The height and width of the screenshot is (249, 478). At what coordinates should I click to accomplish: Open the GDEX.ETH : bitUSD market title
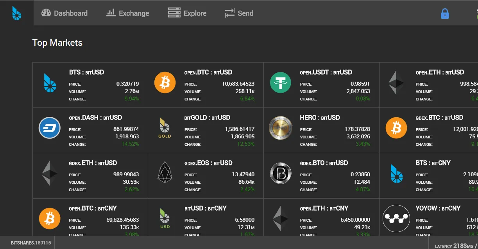coord(93,163)
